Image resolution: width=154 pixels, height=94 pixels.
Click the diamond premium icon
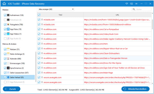tap(127, 4)
